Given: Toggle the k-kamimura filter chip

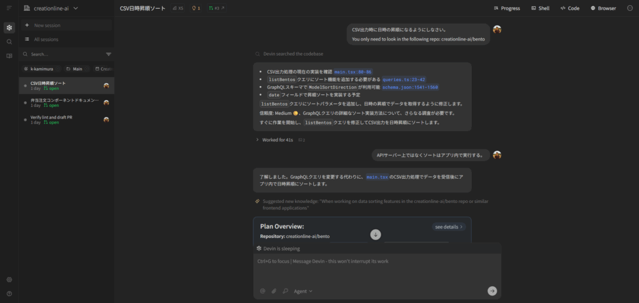Looking at the screenshot, I should 39,69.
